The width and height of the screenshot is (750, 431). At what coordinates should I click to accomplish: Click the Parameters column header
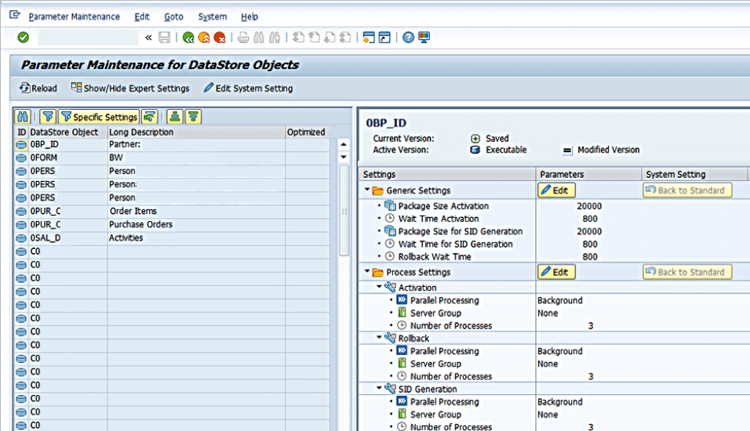[x=588, y=175]
